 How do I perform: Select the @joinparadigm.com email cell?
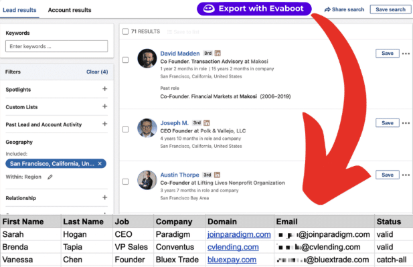324,234
